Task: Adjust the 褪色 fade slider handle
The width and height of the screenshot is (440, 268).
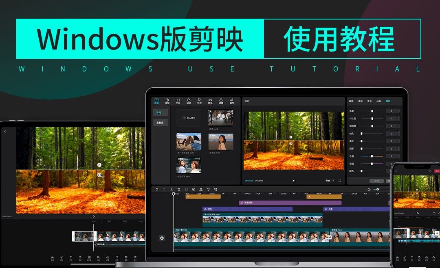Action: tap(361, 171)
